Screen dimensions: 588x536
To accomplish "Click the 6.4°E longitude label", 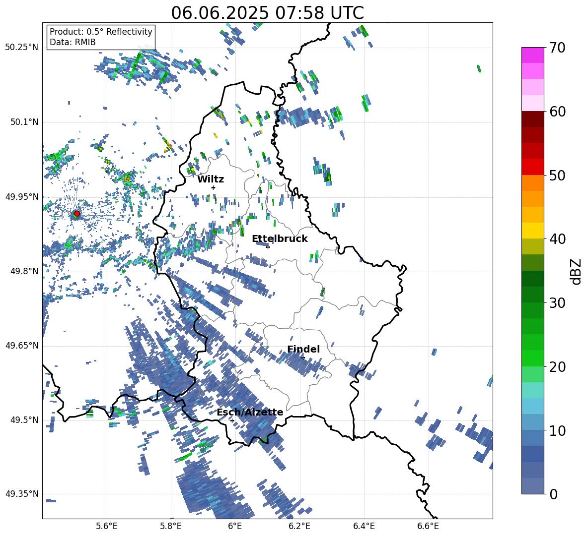I will pos(364,526).
